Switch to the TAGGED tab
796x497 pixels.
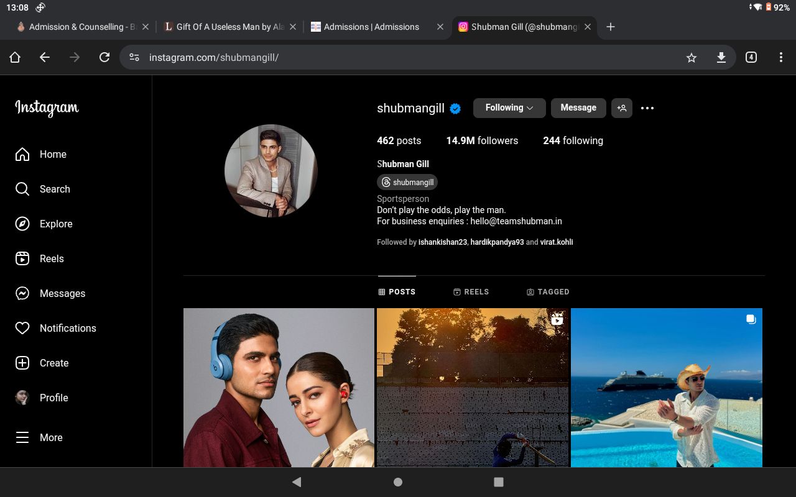[x=548, y=291]
